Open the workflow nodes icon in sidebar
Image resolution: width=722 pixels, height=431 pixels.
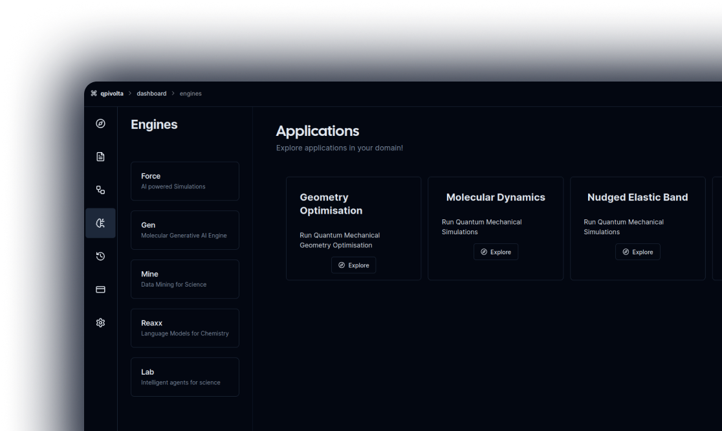click(100, 190)
